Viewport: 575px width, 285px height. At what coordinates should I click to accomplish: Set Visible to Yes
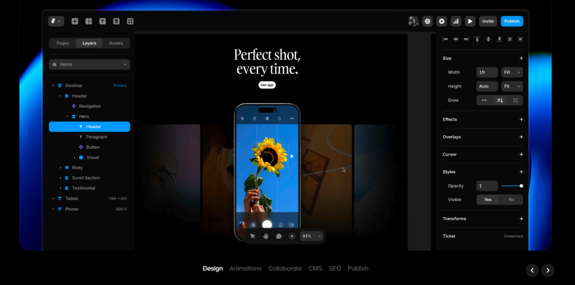[488, 200]
